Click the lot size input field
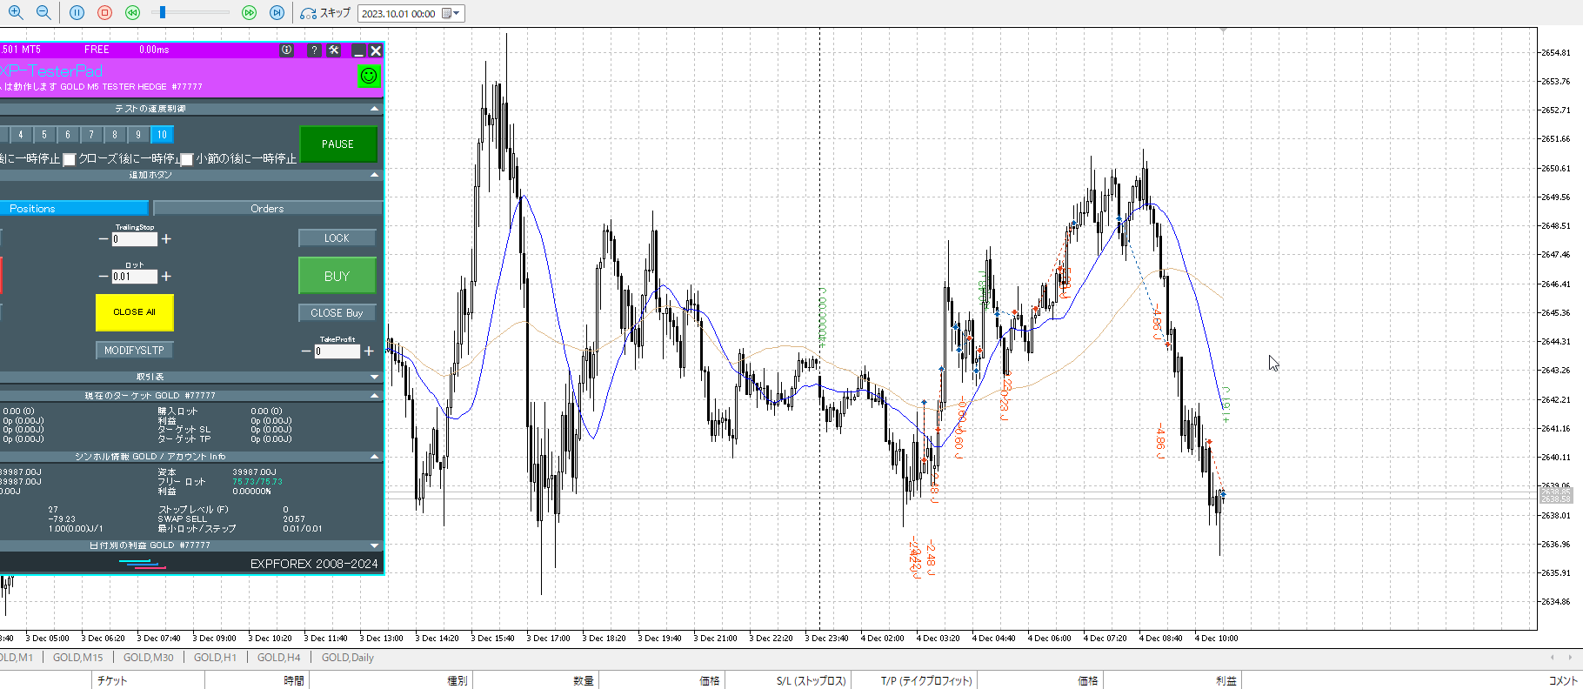Screen dimensions: 1583x689 pyautogui.click(x=134, y=277)
